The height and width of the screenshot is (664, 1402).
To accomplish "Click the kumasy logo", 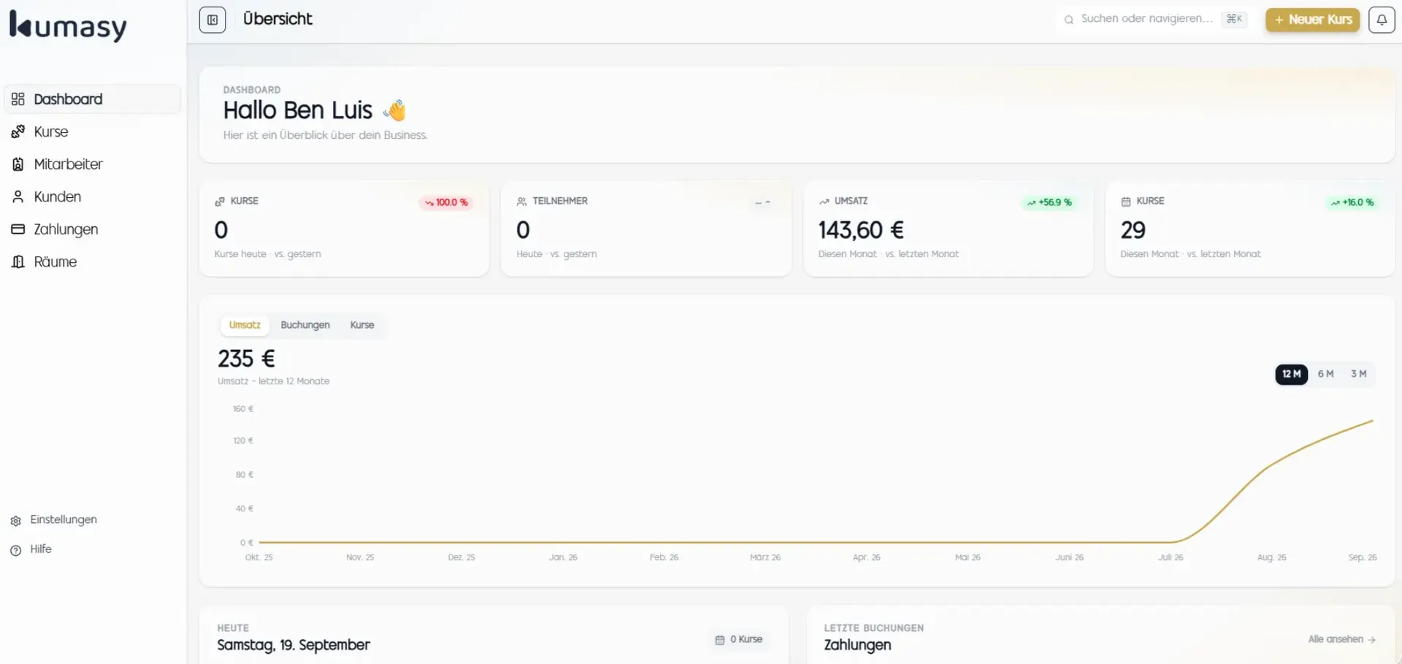I will 68,26.
